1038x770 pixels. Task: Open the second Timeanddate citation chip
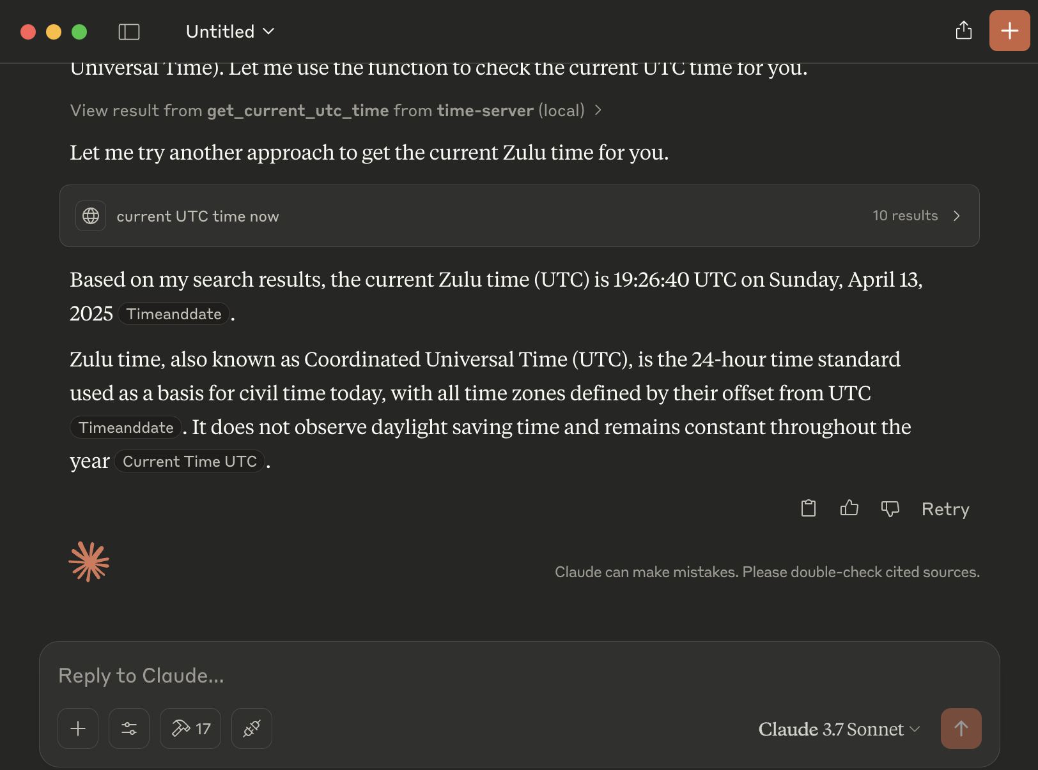126,427
